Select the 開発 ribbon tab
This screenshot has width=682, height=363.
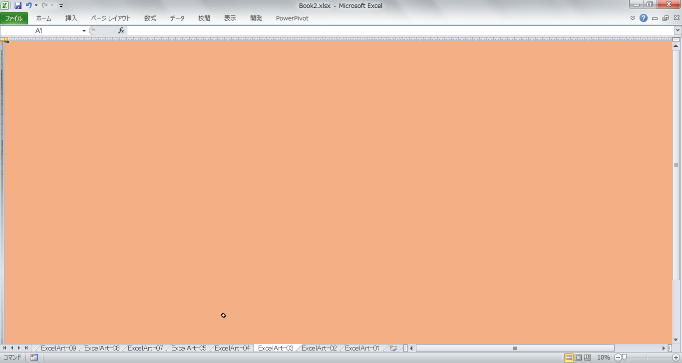[256, 18]
